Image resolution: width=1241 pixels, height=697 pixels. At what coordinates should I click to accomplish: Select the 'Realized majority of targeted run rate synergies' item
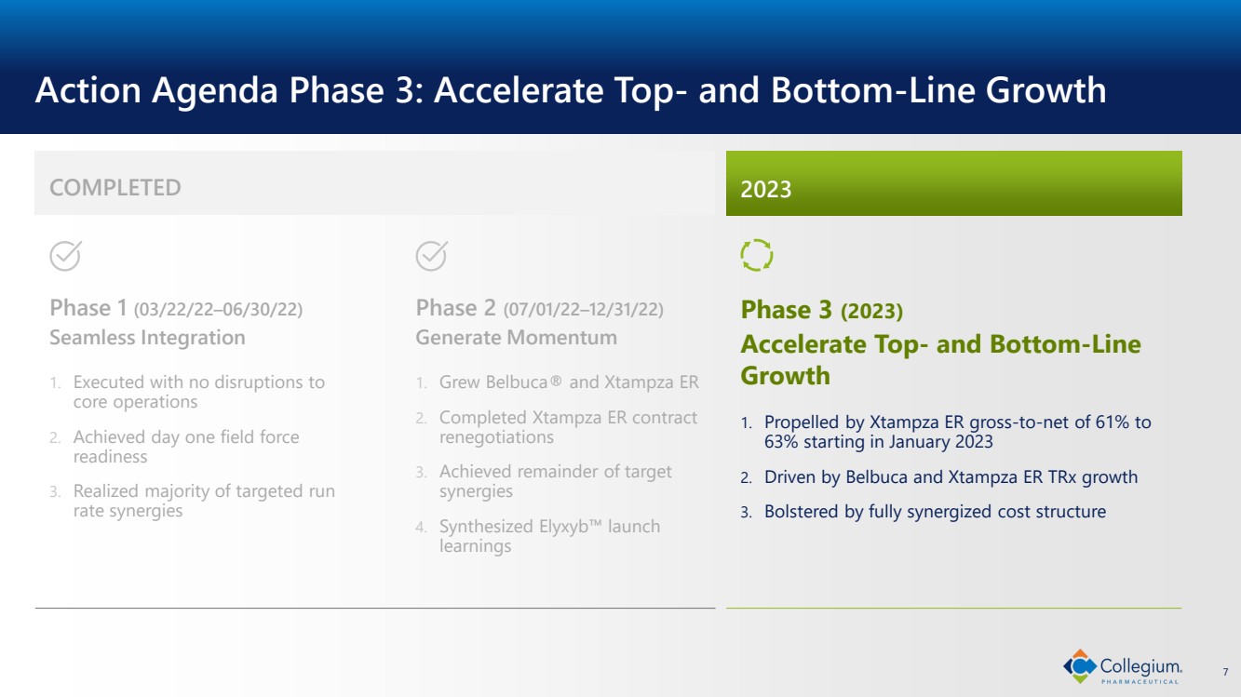[203, 501]
